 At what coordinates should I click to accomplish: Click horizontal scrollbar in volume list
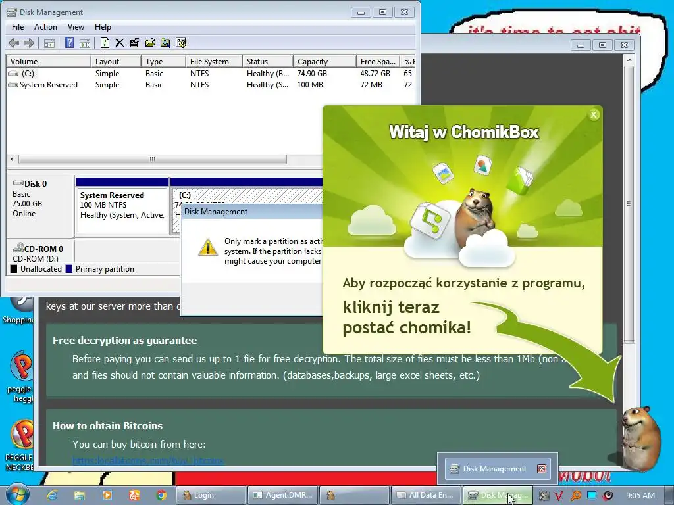(x=153, y=159)
